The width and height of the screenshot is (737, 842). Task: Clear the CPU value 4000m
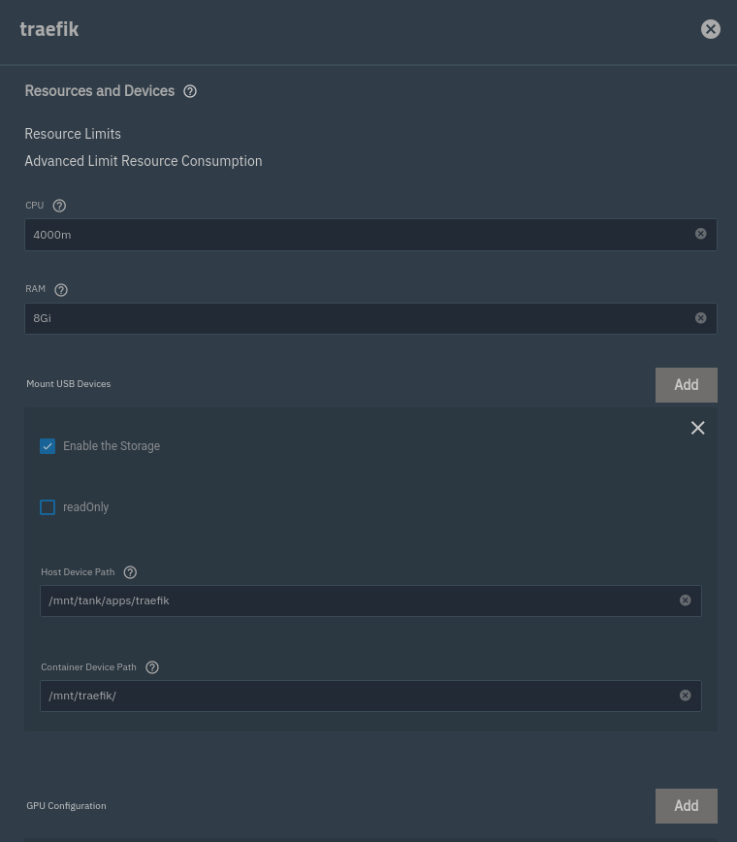[700, 234]
